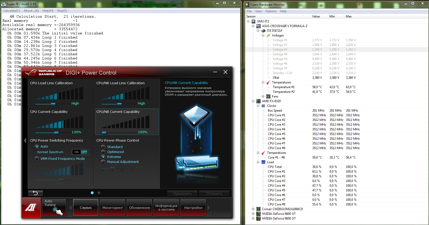Expand the Fans node
The width and height of the screenshot is (429, 225).
tap(263, 96)
